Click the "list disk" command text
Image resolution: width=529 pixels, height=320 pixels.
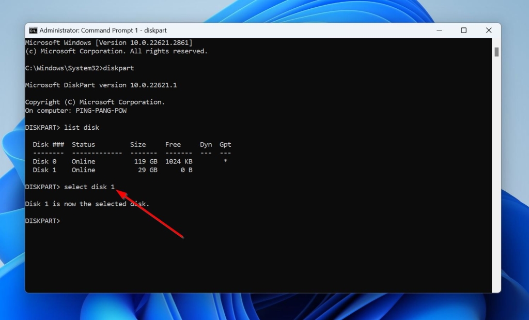click(x=82, y=127)
